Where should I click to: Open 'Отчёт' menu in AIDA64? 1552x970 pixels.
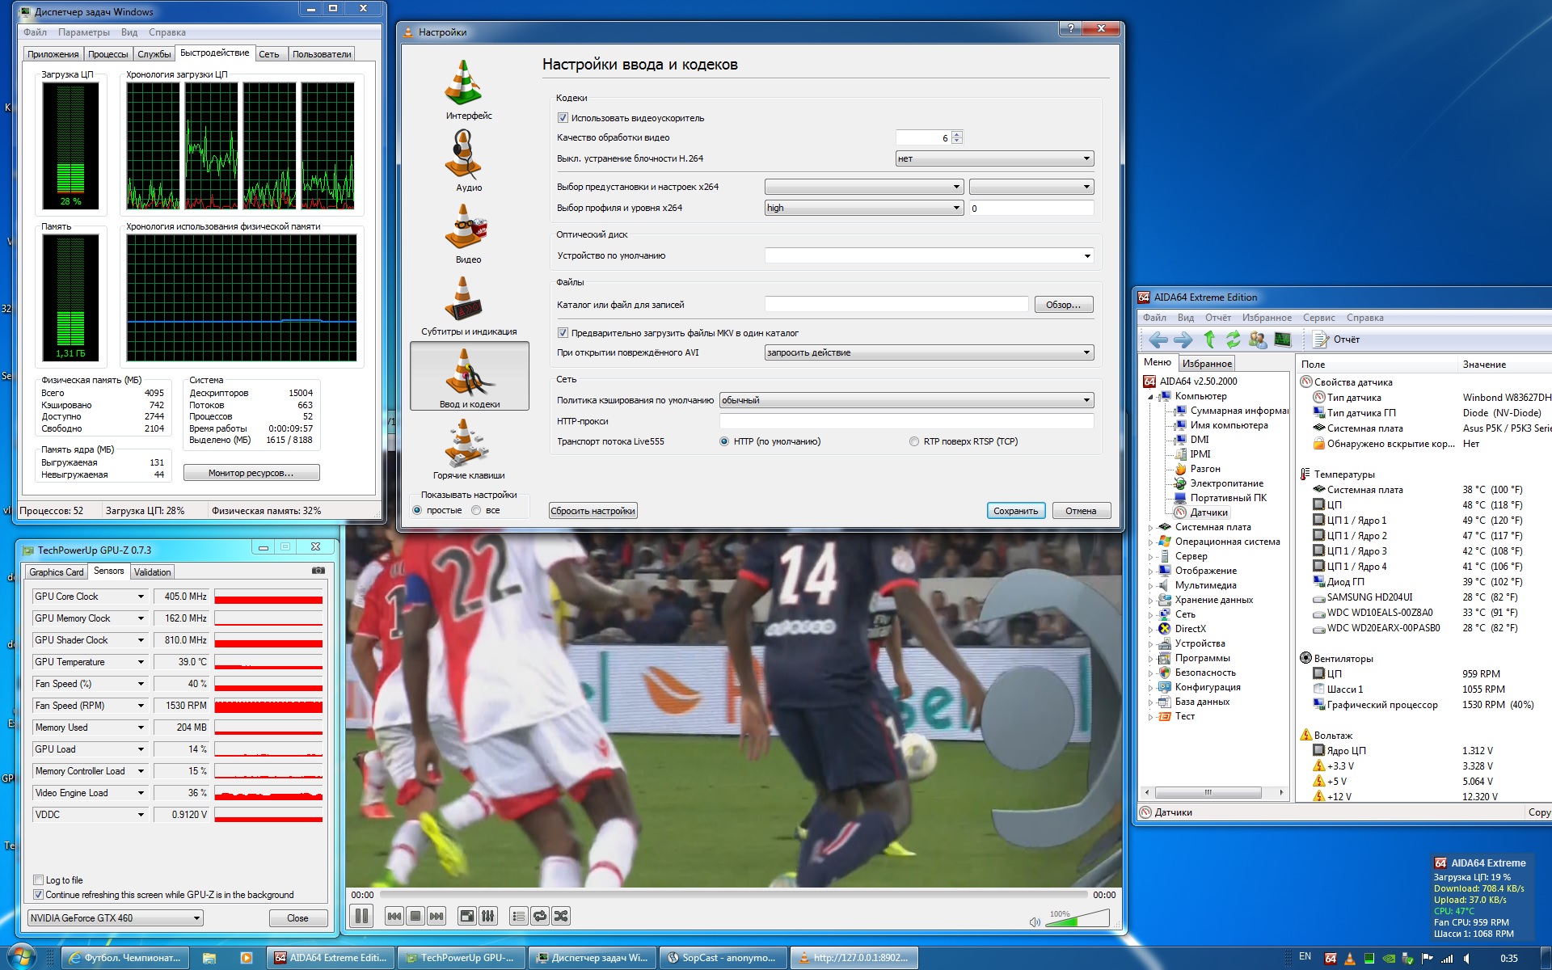(1217, 318)
